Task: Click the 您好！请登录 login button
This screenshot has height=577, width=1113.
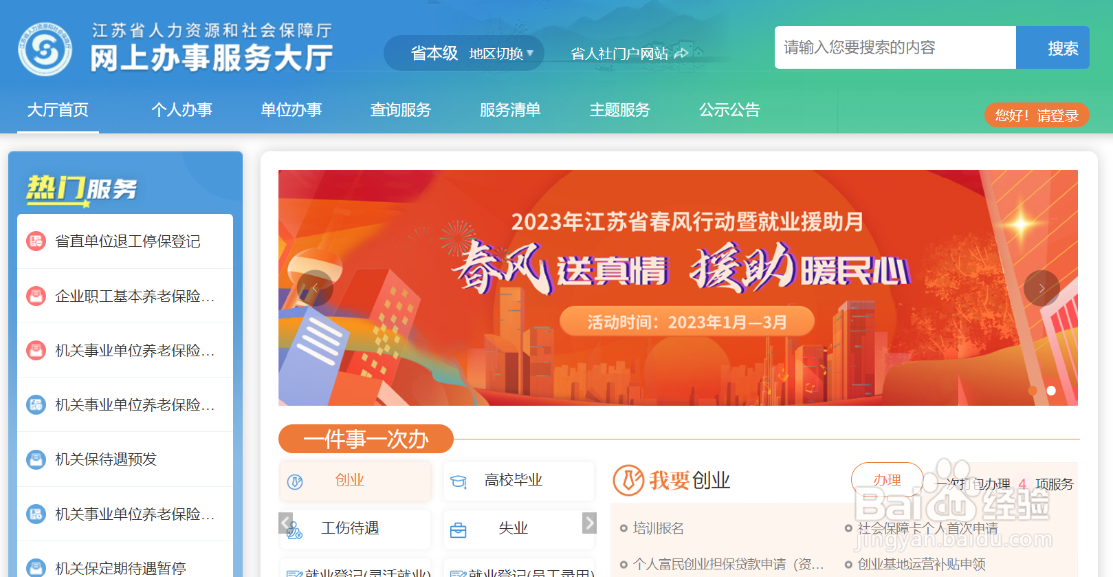Action: click(1037, 115)
